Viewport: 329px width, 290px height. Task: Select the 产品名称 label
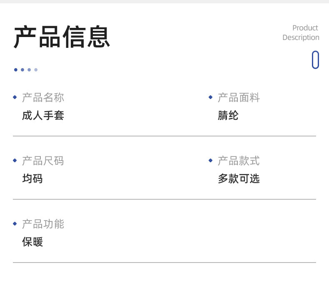(43, 98)
